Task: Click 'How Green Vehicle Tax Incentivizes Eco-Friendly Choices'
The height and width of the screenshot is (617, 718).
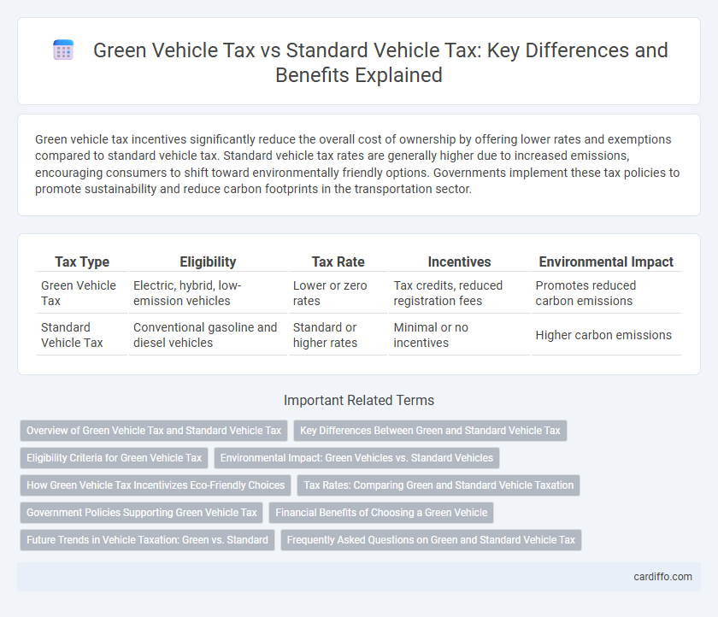Action: [156, 485]
